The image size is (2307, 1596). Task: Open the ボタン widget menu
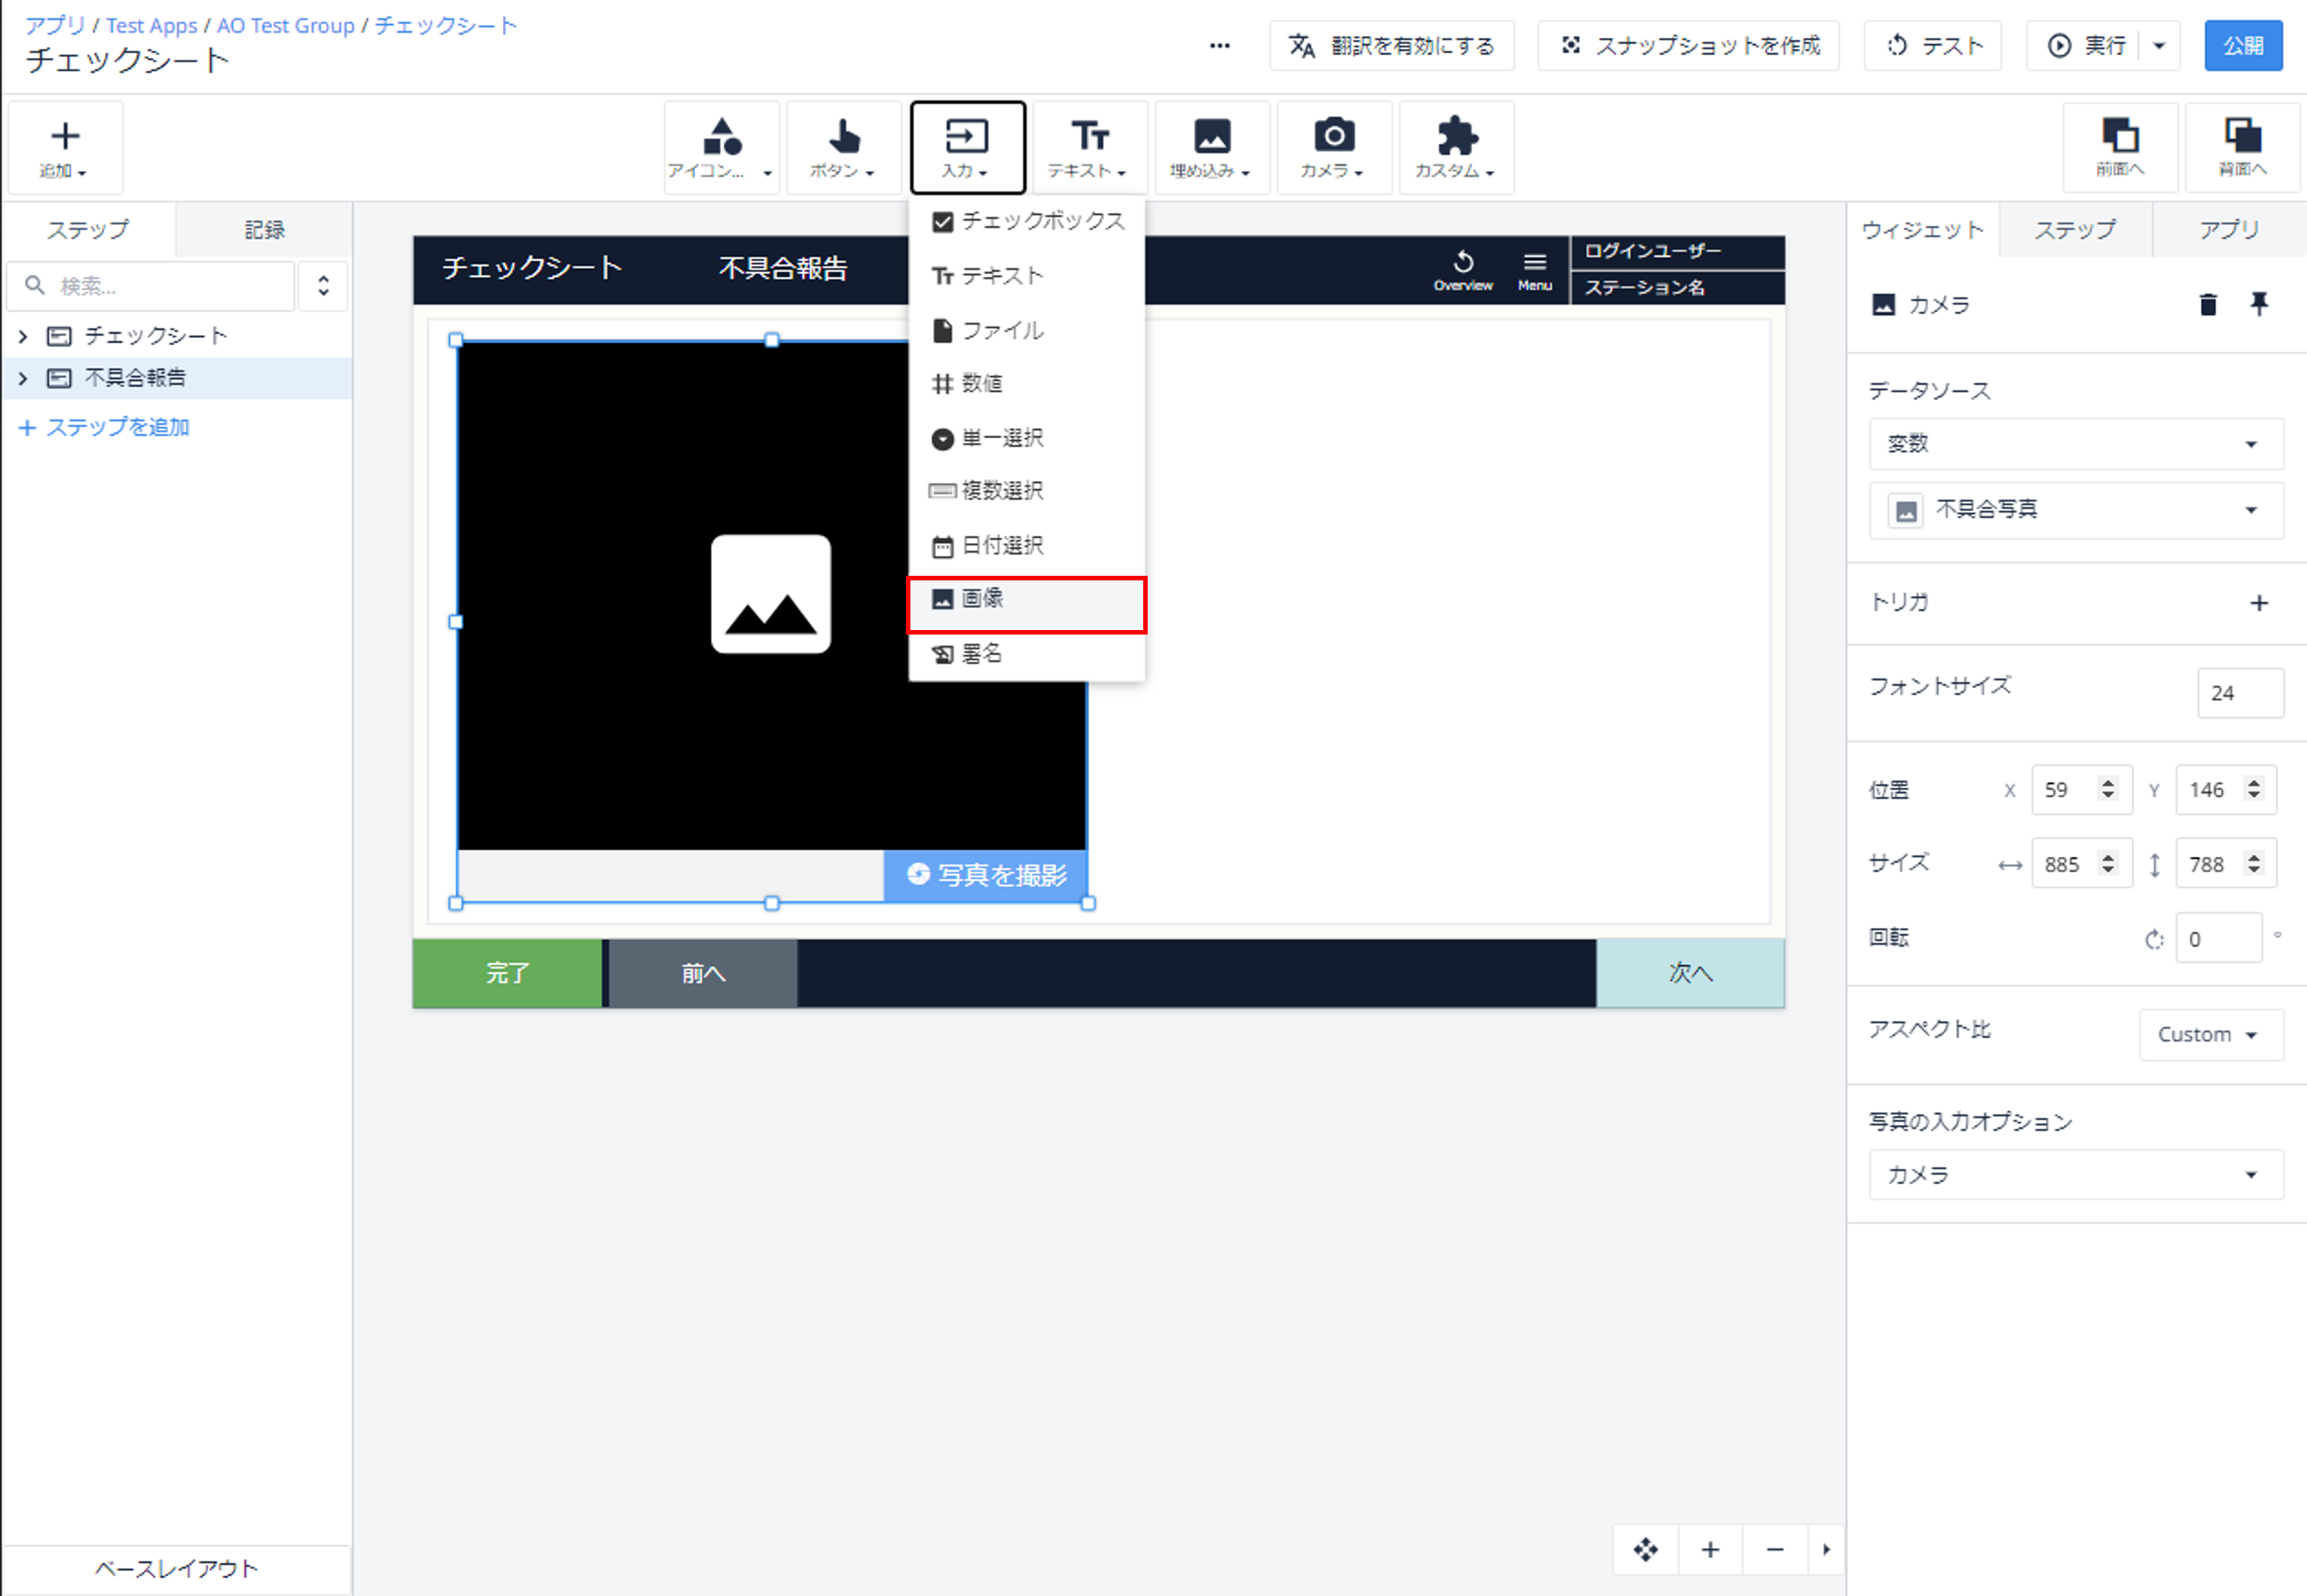pyautogui.click(x=843, y=147)
